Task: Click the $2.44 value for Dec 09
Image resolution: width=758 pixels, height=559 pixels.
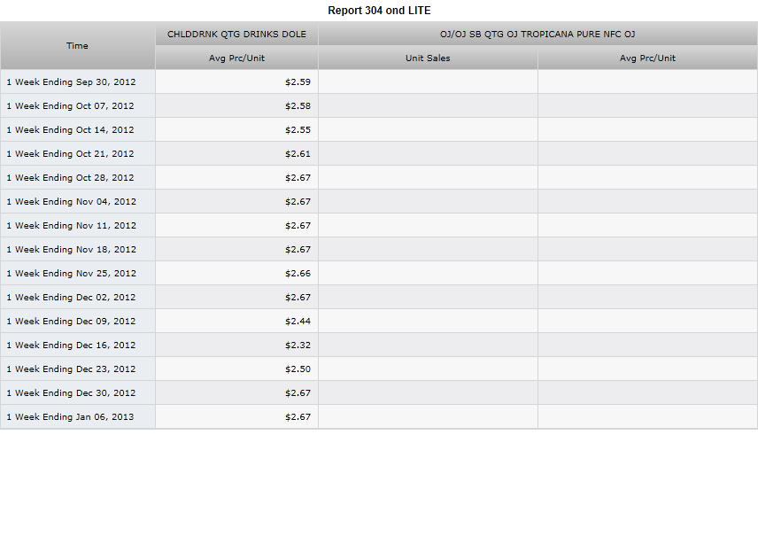Action: (298, 321)
